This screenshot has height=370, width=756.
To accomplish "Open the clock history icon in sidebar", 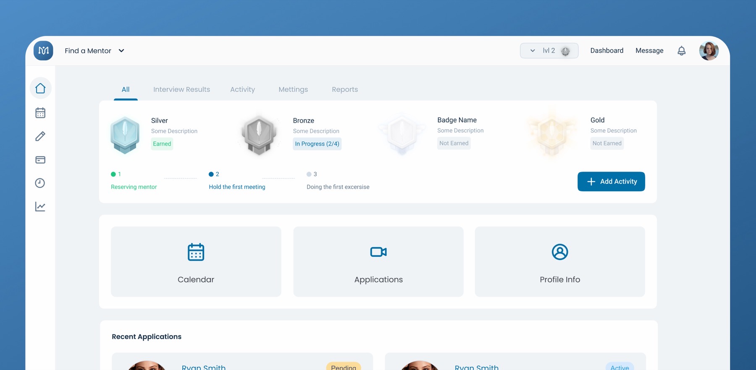I will (x=40, y=183).
